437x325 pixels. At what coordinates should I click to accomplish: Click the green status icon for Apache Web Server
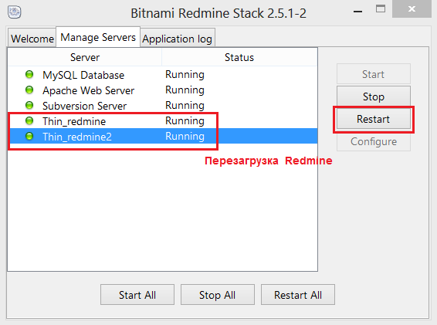point(29,90)
